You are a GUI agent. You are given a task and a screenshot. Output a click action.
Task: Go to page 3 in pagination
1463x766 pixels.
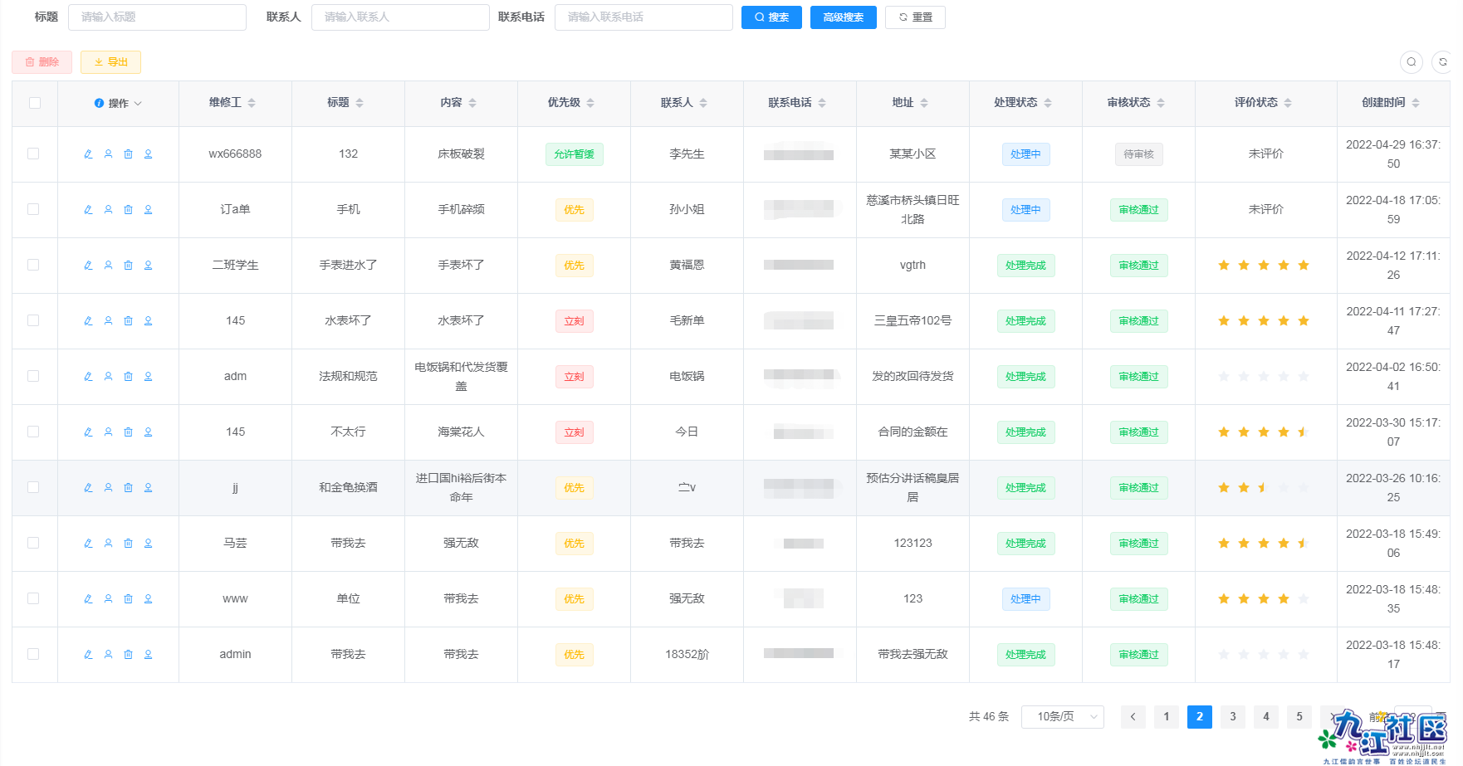[1232, 716]
